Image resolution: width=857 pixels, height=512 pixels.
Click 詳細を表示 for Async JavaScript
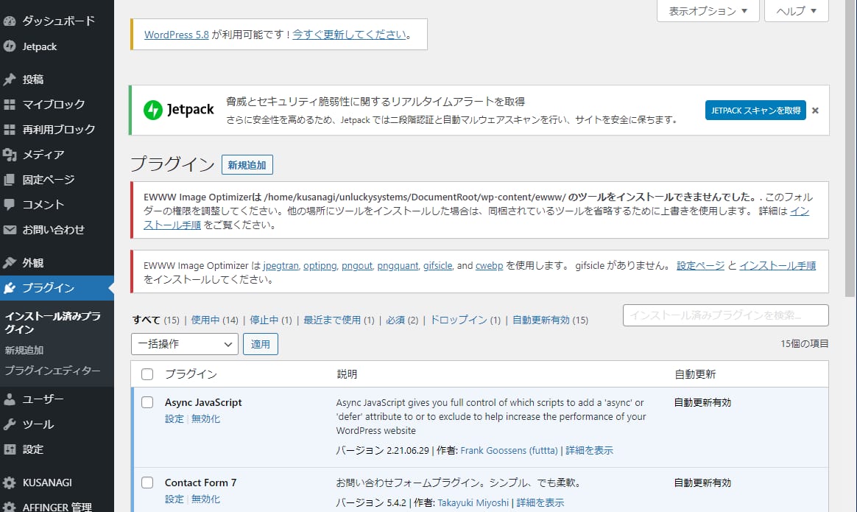pos(589,451)
